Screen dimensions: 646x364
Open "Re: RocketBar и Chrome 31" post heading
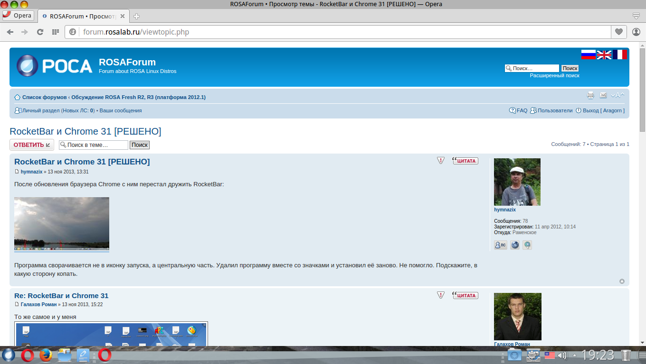61,296
